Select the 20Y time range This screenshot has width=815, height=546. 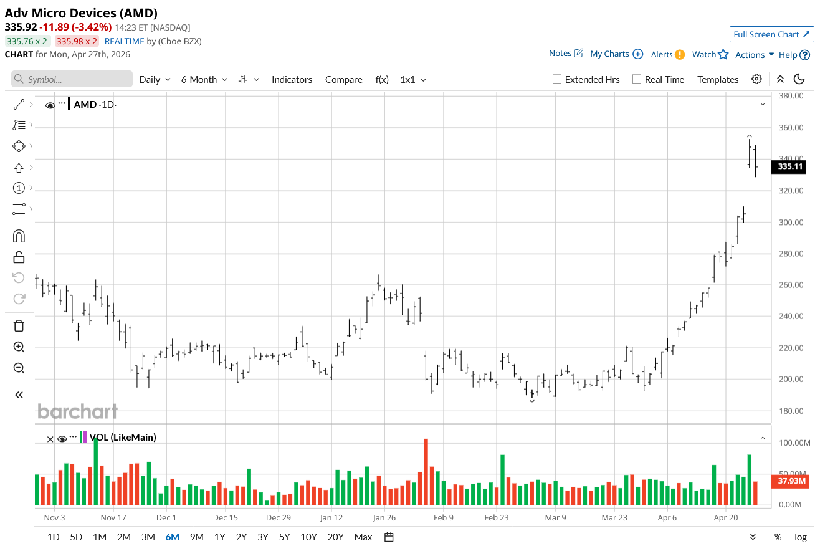335,537
